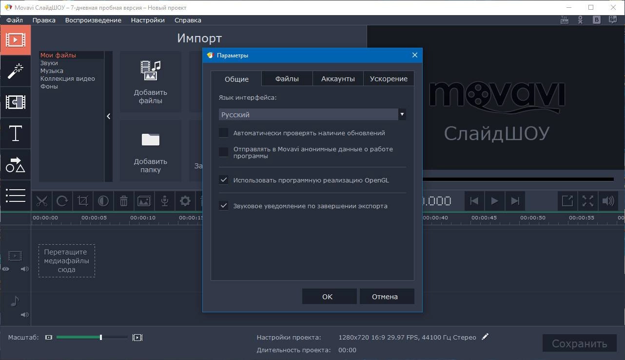This screenshot has width=625, height=360.
Task: Mute the video track audio
Action: pyautogui.click(x=25, y=269)
